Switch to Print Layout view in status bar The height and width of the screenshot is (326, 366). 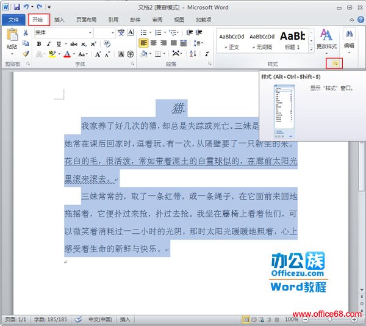click(246, 319)
